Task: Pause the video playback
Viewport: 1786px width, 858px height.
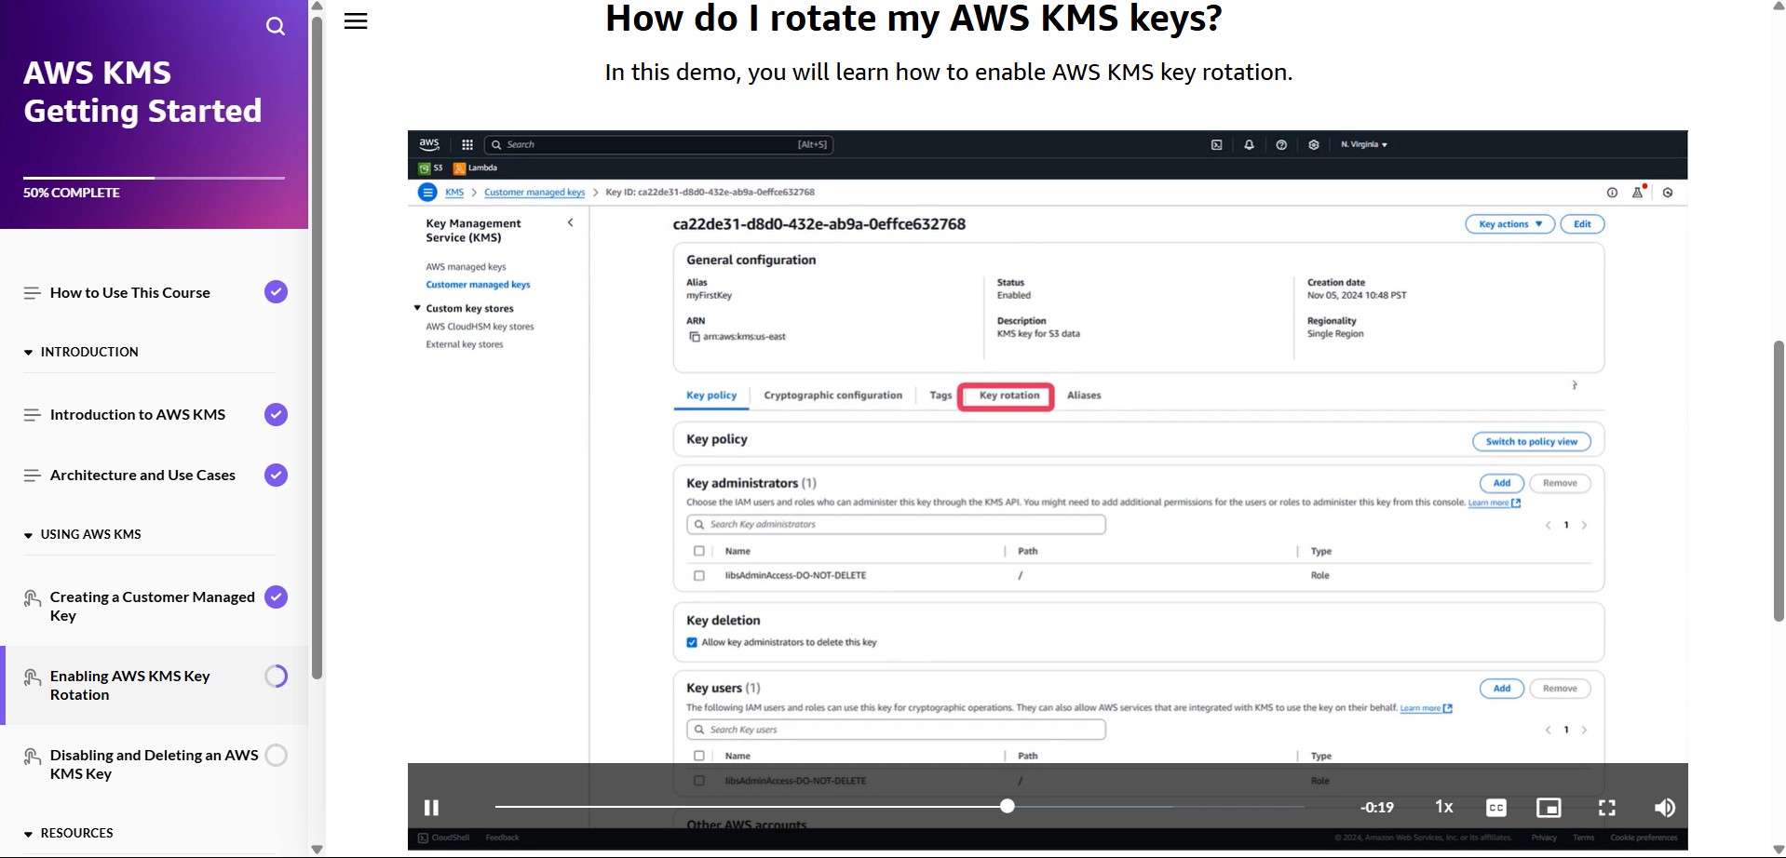Action: (x=431, y=808)
